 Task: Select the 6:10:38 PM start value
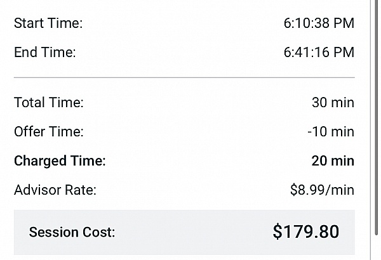tap(318, 23)
